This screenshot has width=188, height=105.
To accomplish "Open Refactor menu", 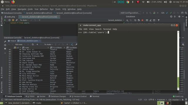I will pyautogui.click(x=44, y=9).
